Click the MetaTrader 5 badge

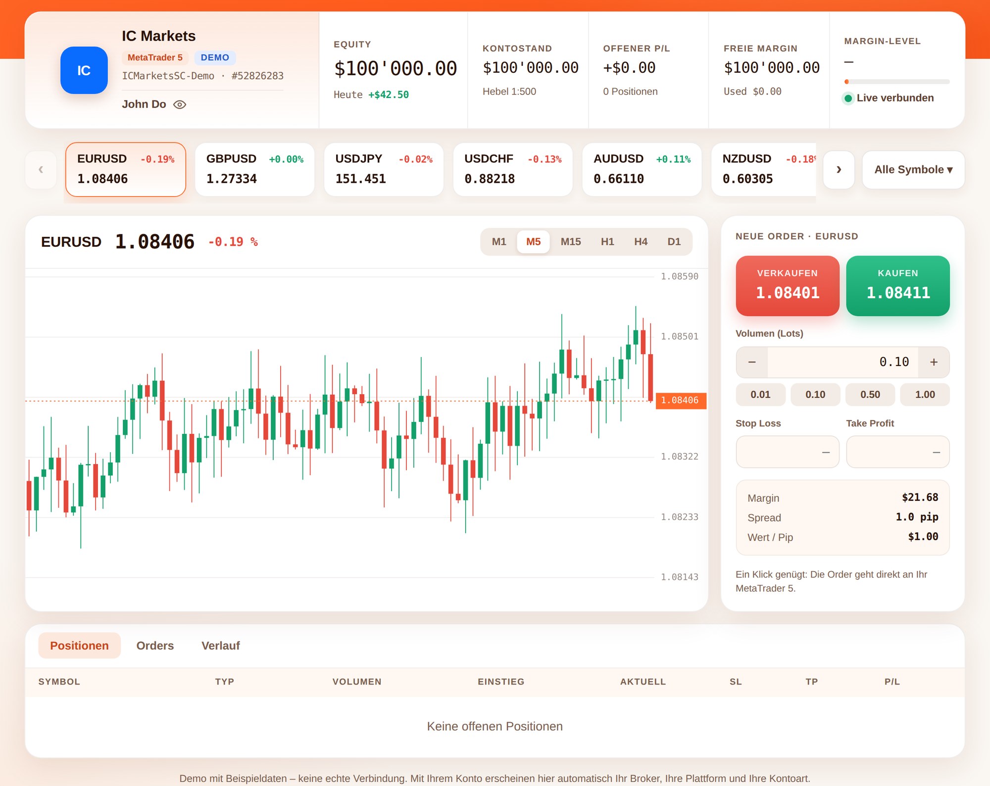[155, 57]
